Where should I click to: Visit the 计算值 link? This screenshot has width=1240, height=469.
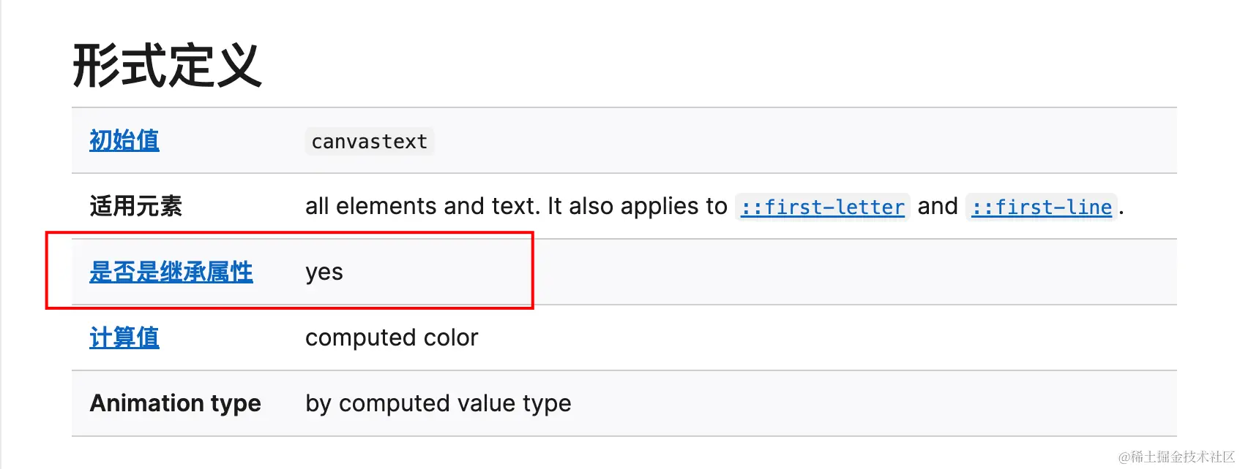point(124,338)
